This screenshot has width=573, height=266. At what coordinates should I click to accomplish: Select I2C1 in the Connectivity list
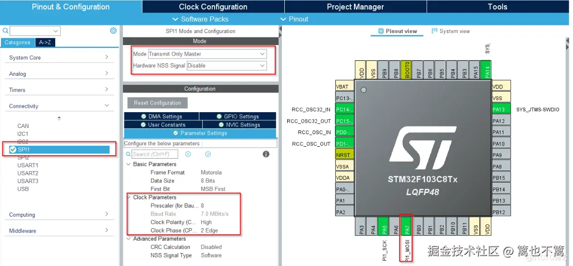(x=23, y=134)
